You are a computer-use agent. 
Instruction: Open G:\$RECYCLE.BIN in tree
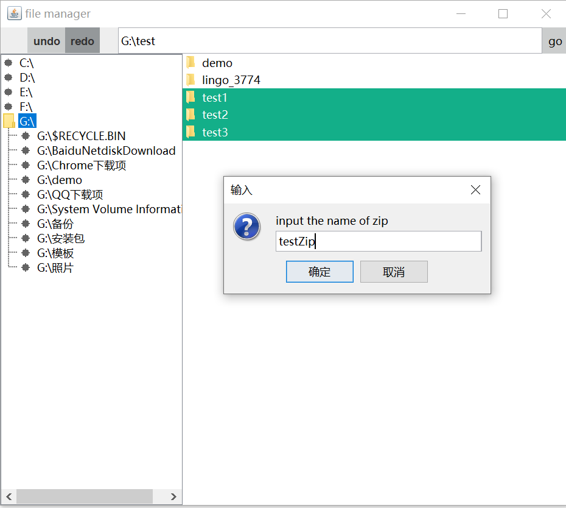point(81,136)
